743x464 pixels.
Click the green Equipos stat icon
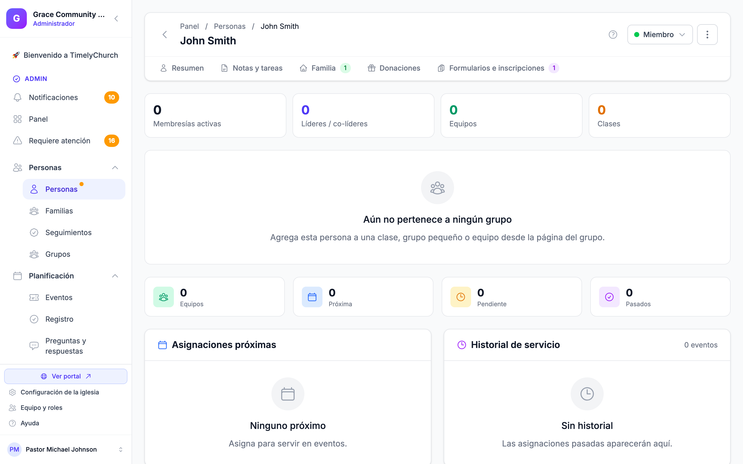pos(164,297)
